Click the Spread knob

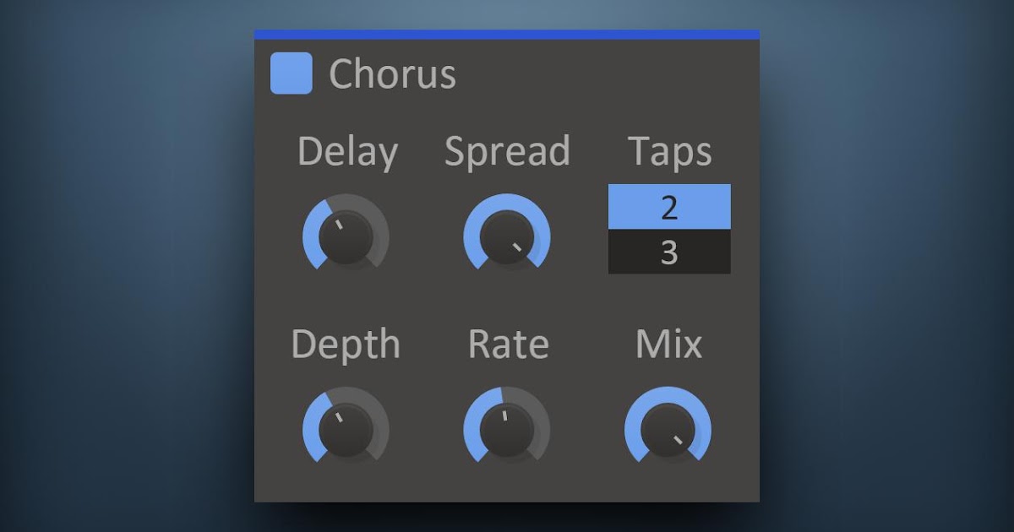tap(507, 238)
